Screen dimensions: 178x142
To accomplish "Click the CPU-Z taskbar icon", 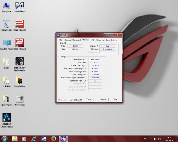I will 63,139.
